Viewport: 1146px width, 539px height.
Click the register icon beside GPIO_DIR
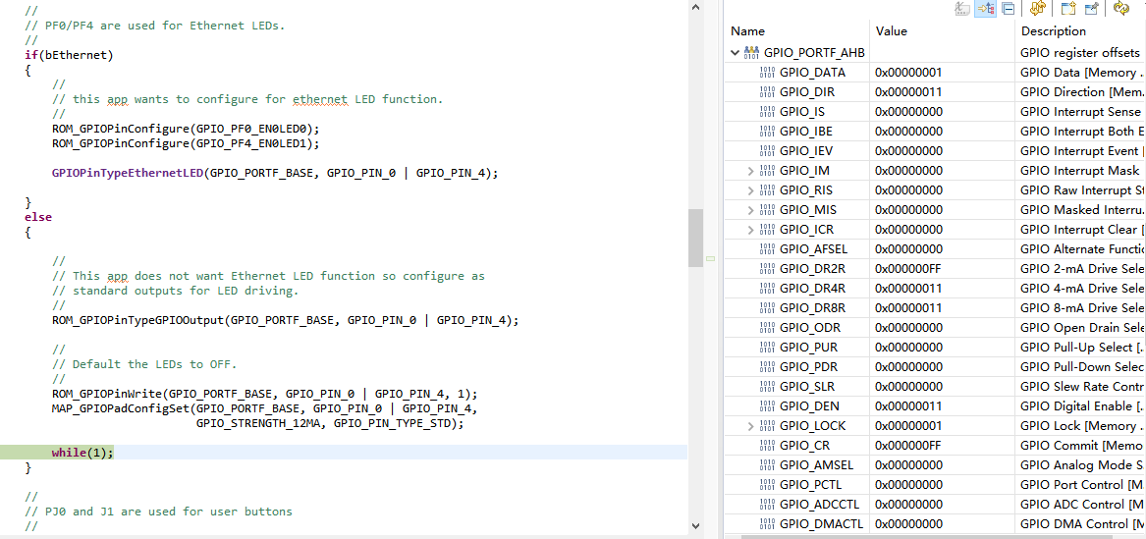(x=767, y=92)
